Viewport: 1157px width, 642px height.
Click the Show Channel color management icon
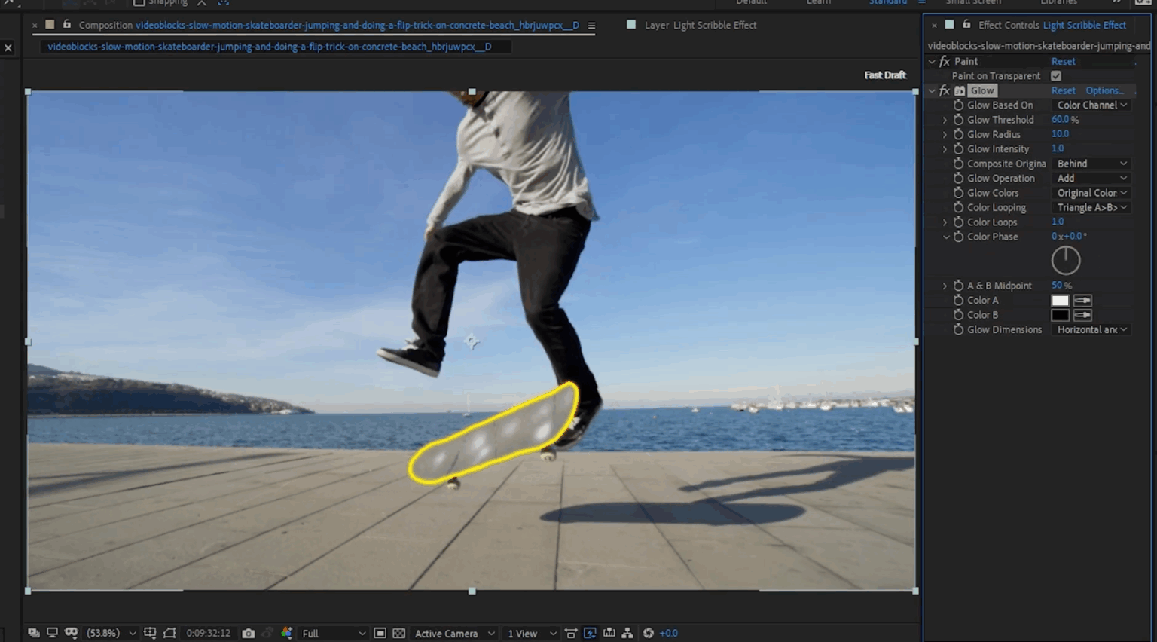(x=286, y=633)
